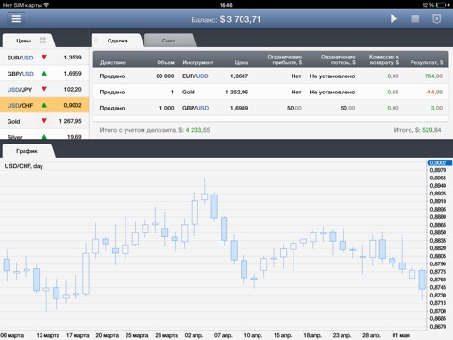
Task: Select EUR/USD in the price list
Action: (x=44, y=58)
